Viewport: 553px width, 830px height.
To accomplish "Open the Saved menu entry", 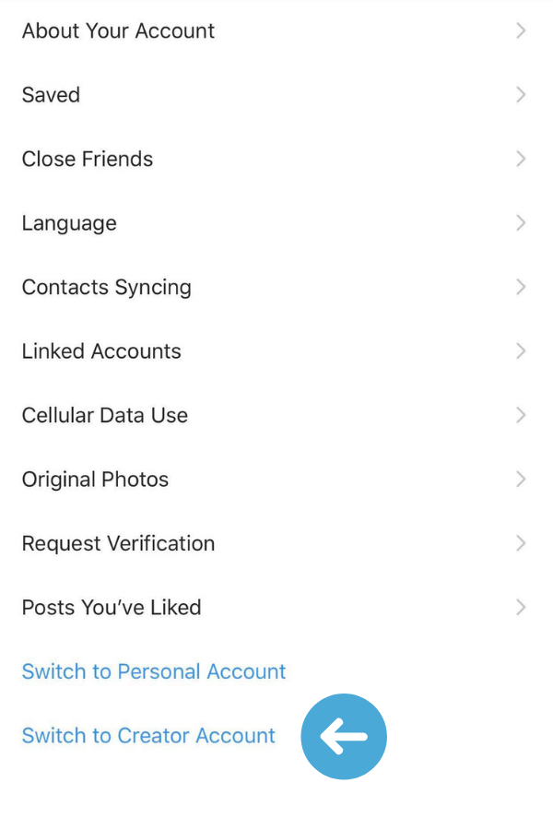I will tap(276, 95).
